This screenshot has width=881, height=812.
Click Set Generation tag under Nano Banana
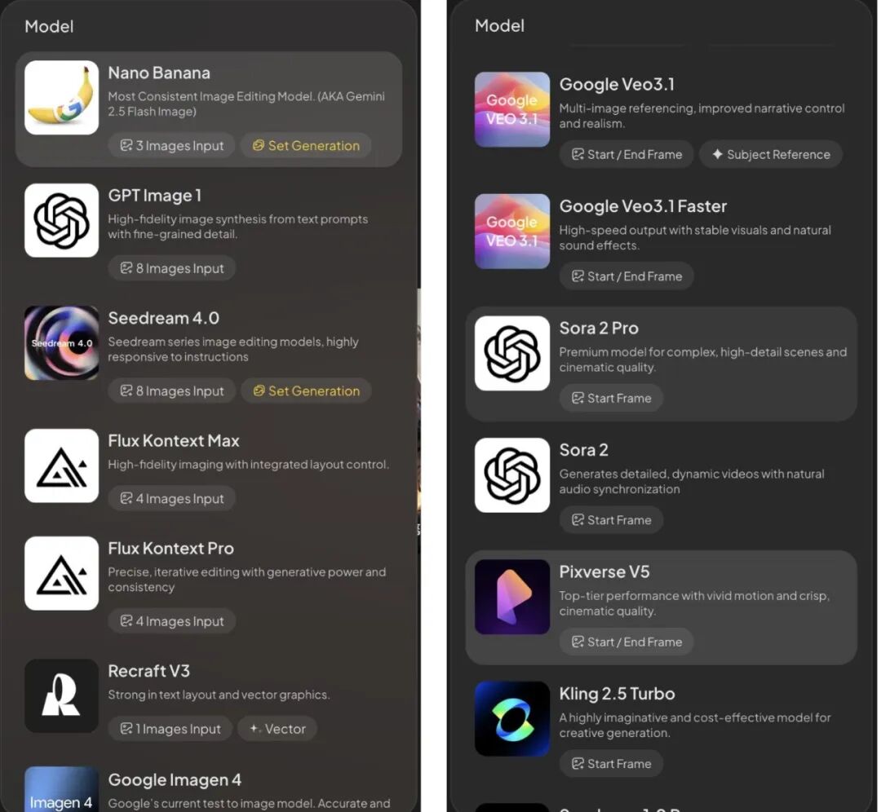306,146
